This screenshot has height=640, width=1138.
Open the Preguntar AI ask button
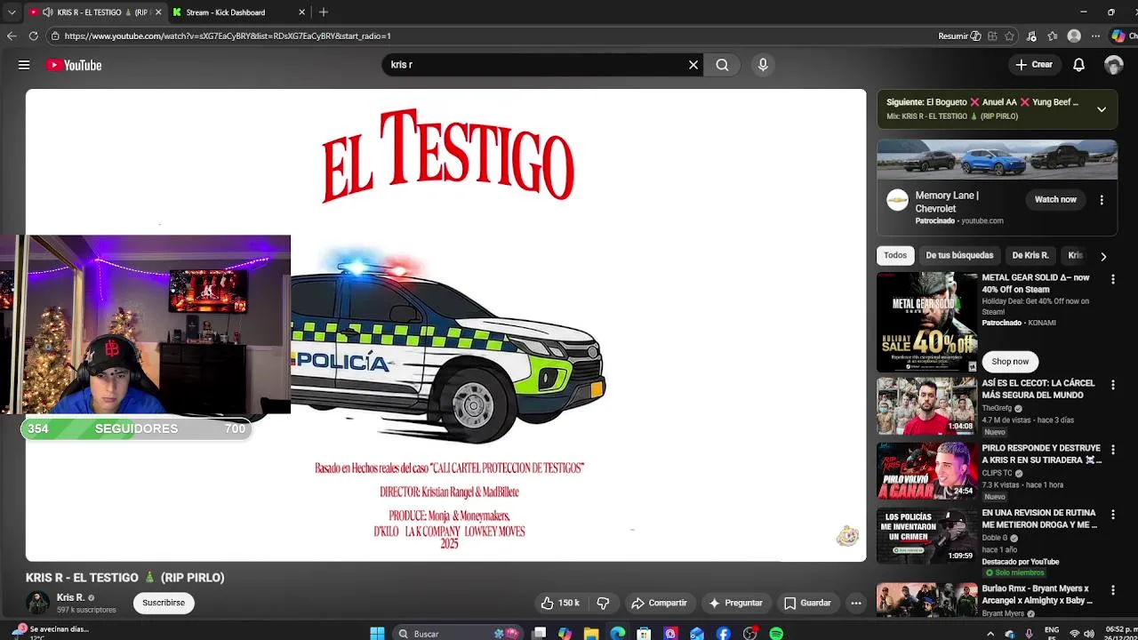pyautogui.click(x=735, y=603)
